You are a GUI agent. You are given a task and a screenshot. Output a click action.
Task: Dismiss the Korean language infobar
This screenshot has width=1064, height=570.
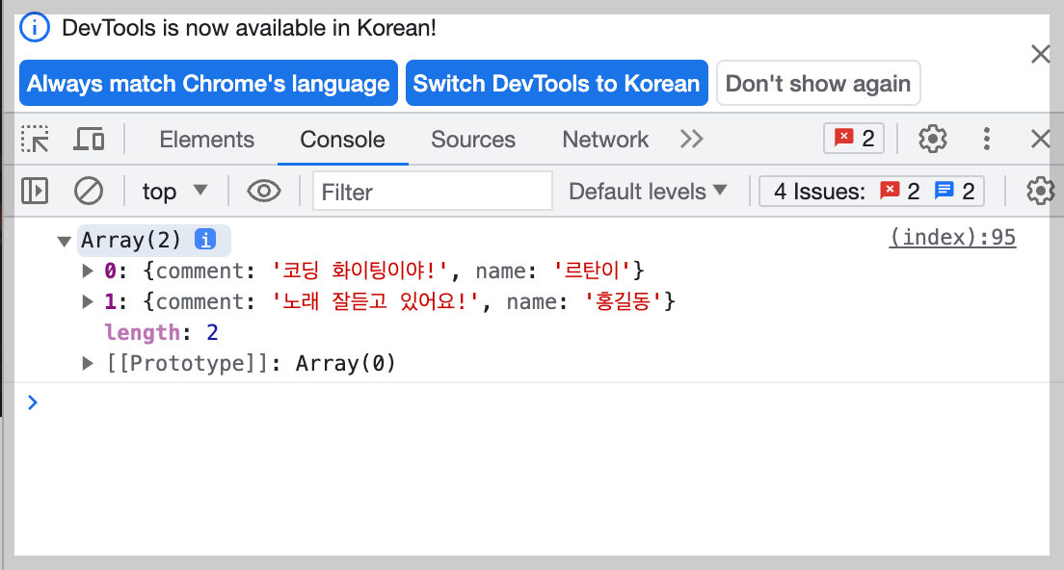click(x=1040, y=54)
